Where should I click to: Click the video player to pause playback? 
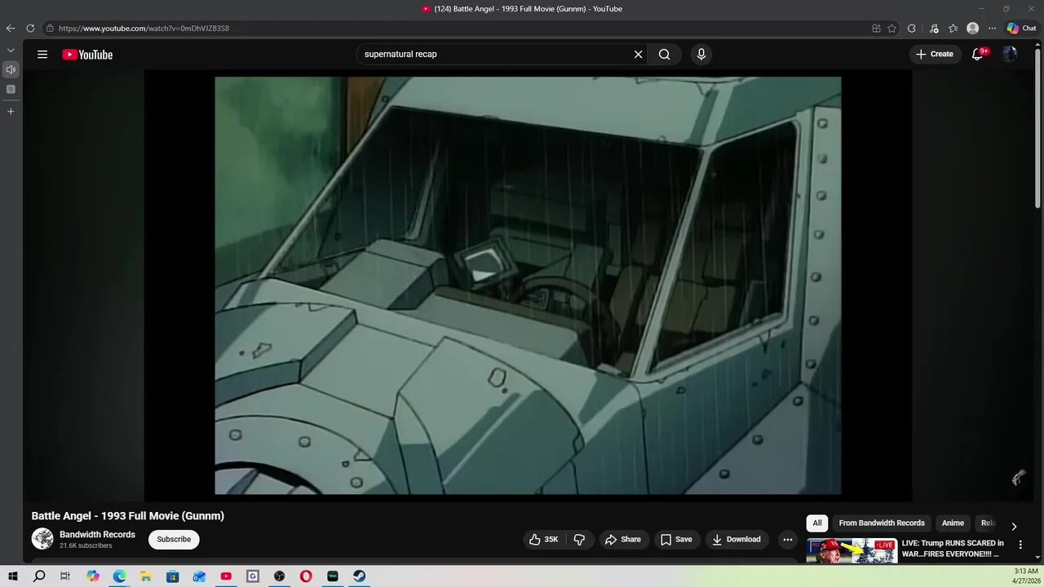528,285
